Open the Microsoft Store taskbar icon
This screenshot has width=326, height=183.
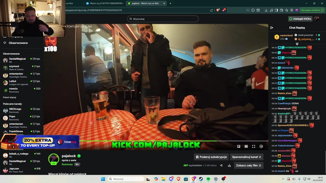(186, 179)
